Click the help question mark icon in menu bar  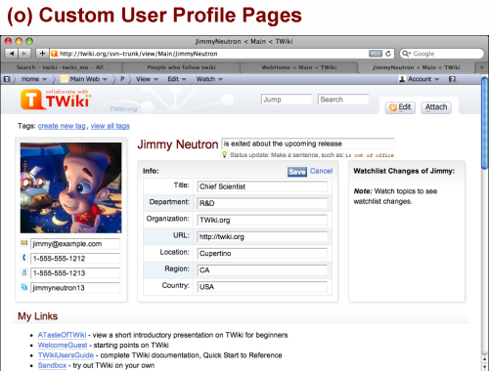[x=452, y=79]
